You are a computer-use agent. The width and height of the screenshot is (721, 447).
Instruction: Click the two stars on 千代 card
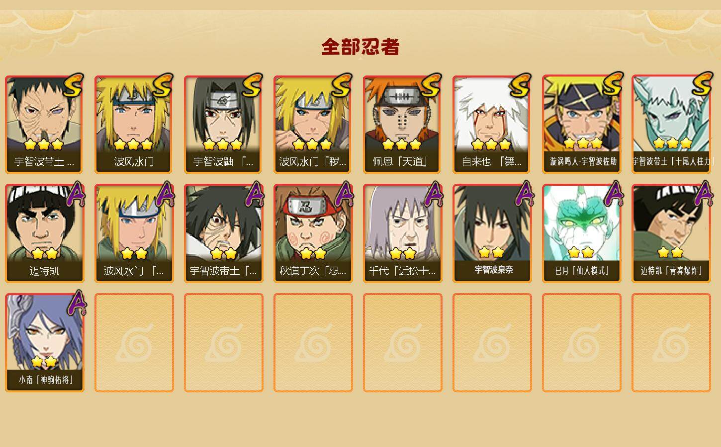pyautogui.click(x=403, y=253)
